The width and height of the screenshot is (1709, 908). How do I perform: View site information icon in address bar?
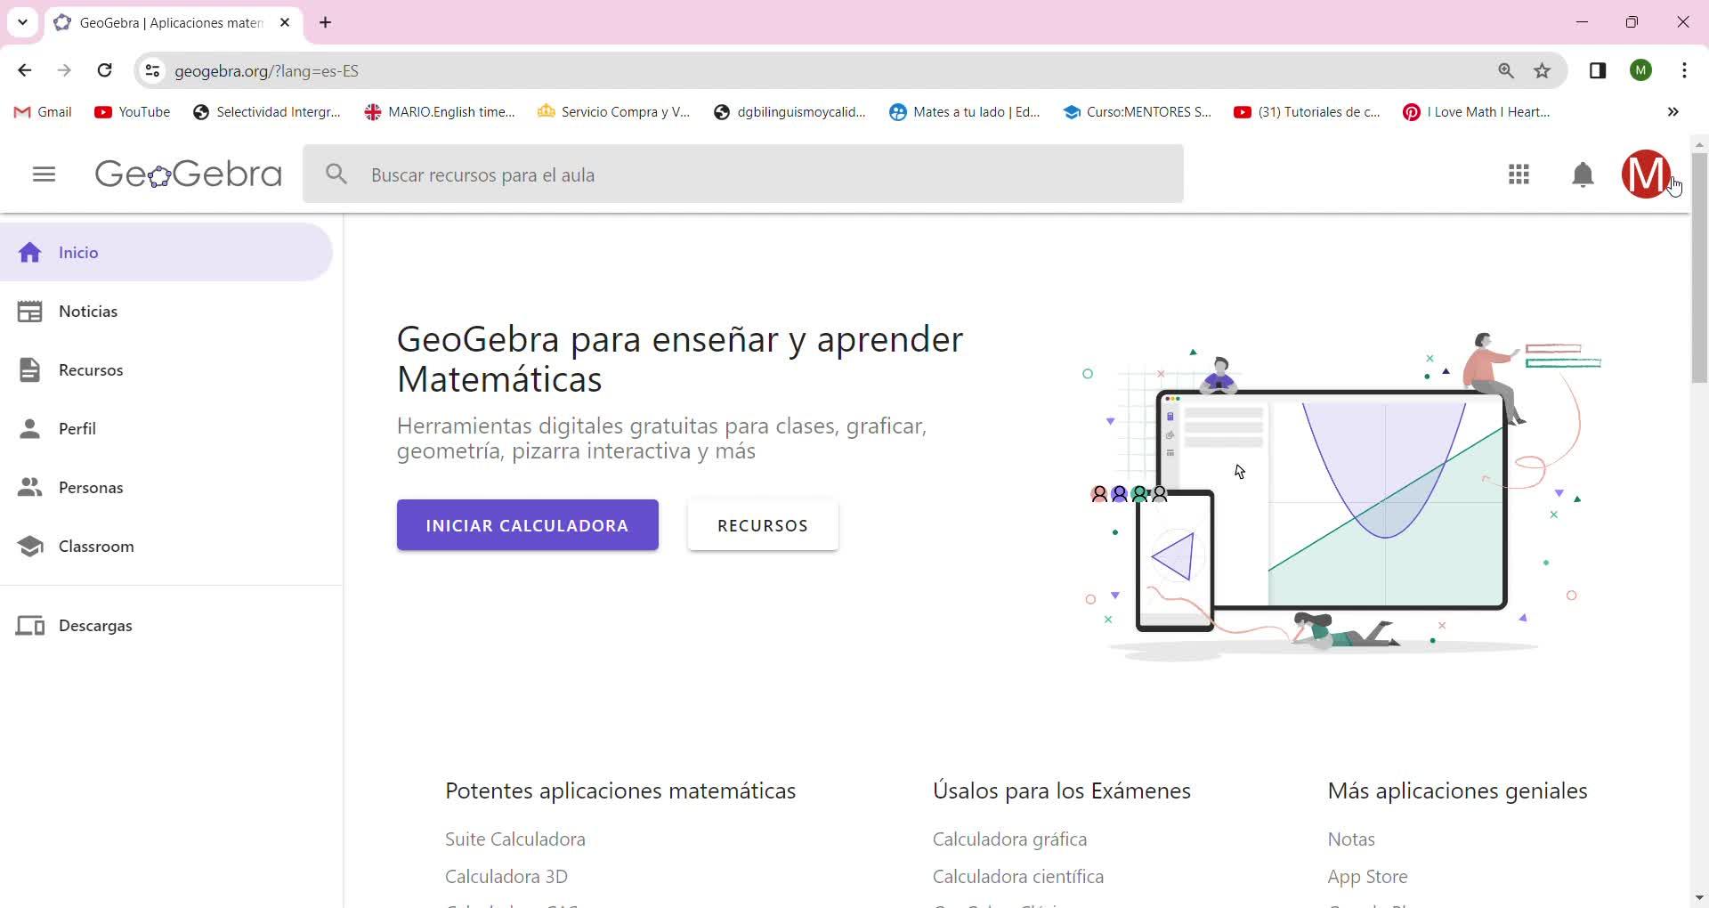point(153,70)
